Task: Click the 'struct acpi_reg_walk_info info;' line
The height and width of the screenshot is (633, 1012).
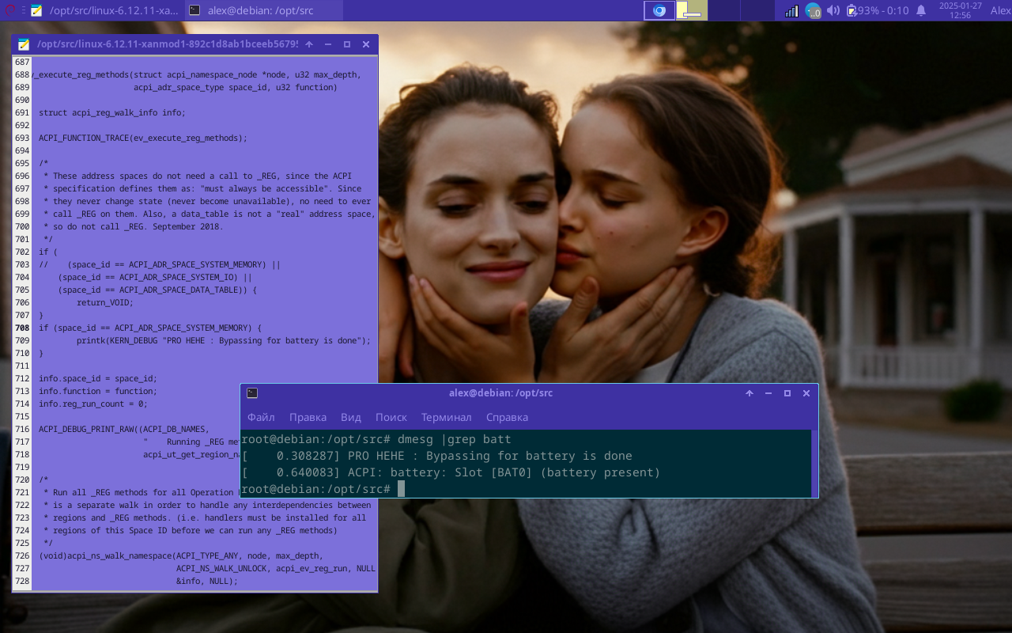Action: point(112,112)
